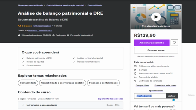196x110 pixels.
Task: Click the Acesso total vitalício text
Action: pos(148,77)
